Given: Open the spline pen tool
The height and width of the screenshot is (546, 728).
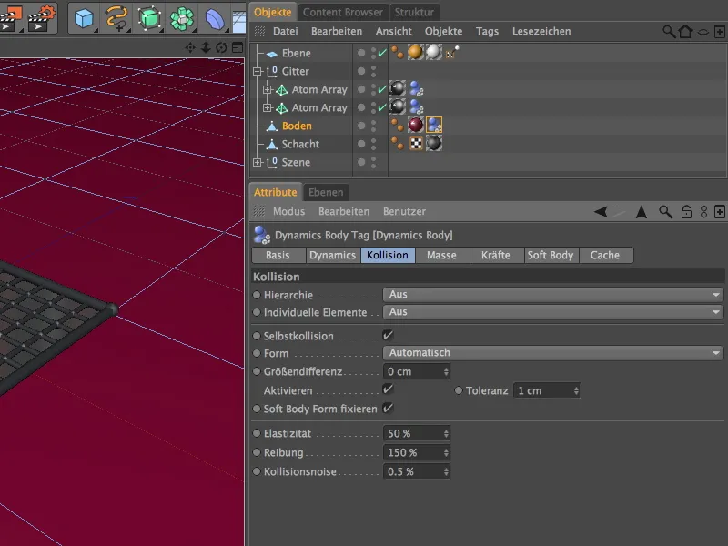Looking at the screenshot, I should point(116,18).
